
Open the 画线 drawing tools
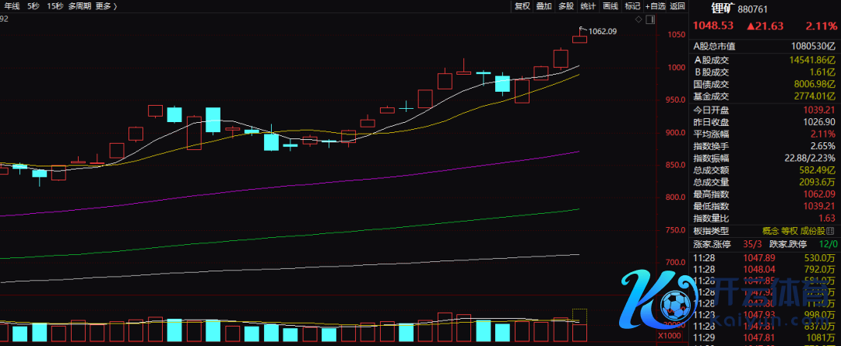pos(610,6)
